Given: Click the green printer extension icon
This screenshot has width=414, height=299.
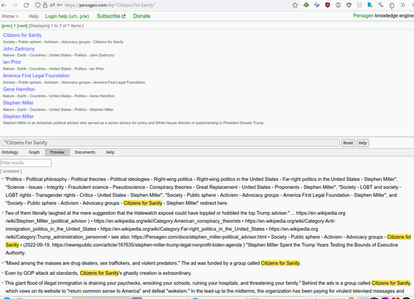Looking at the screenshot, I should point(306,5).
